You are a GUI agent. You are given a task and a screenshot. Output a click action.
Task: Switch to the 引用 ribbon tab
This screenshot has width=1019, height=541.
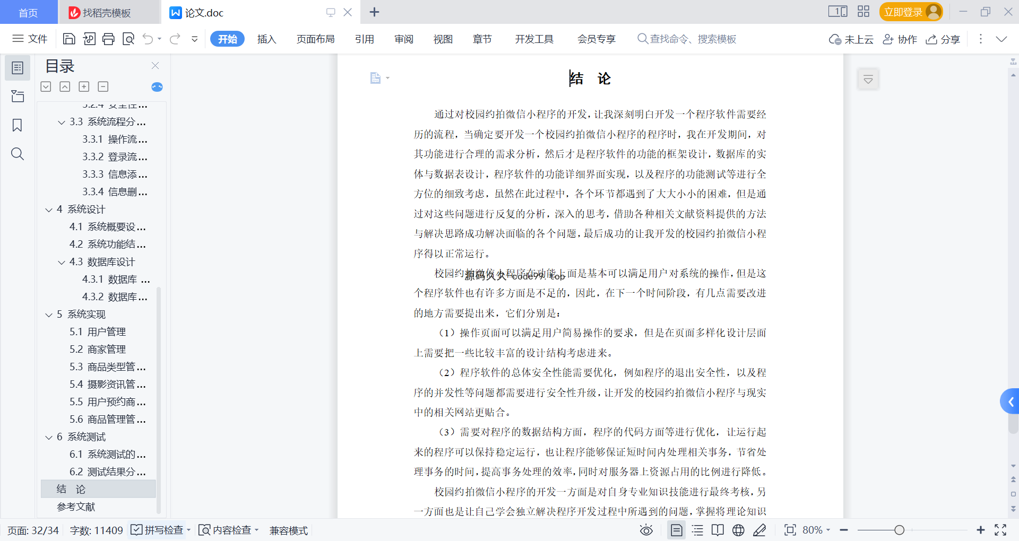(x=365, y=39)
